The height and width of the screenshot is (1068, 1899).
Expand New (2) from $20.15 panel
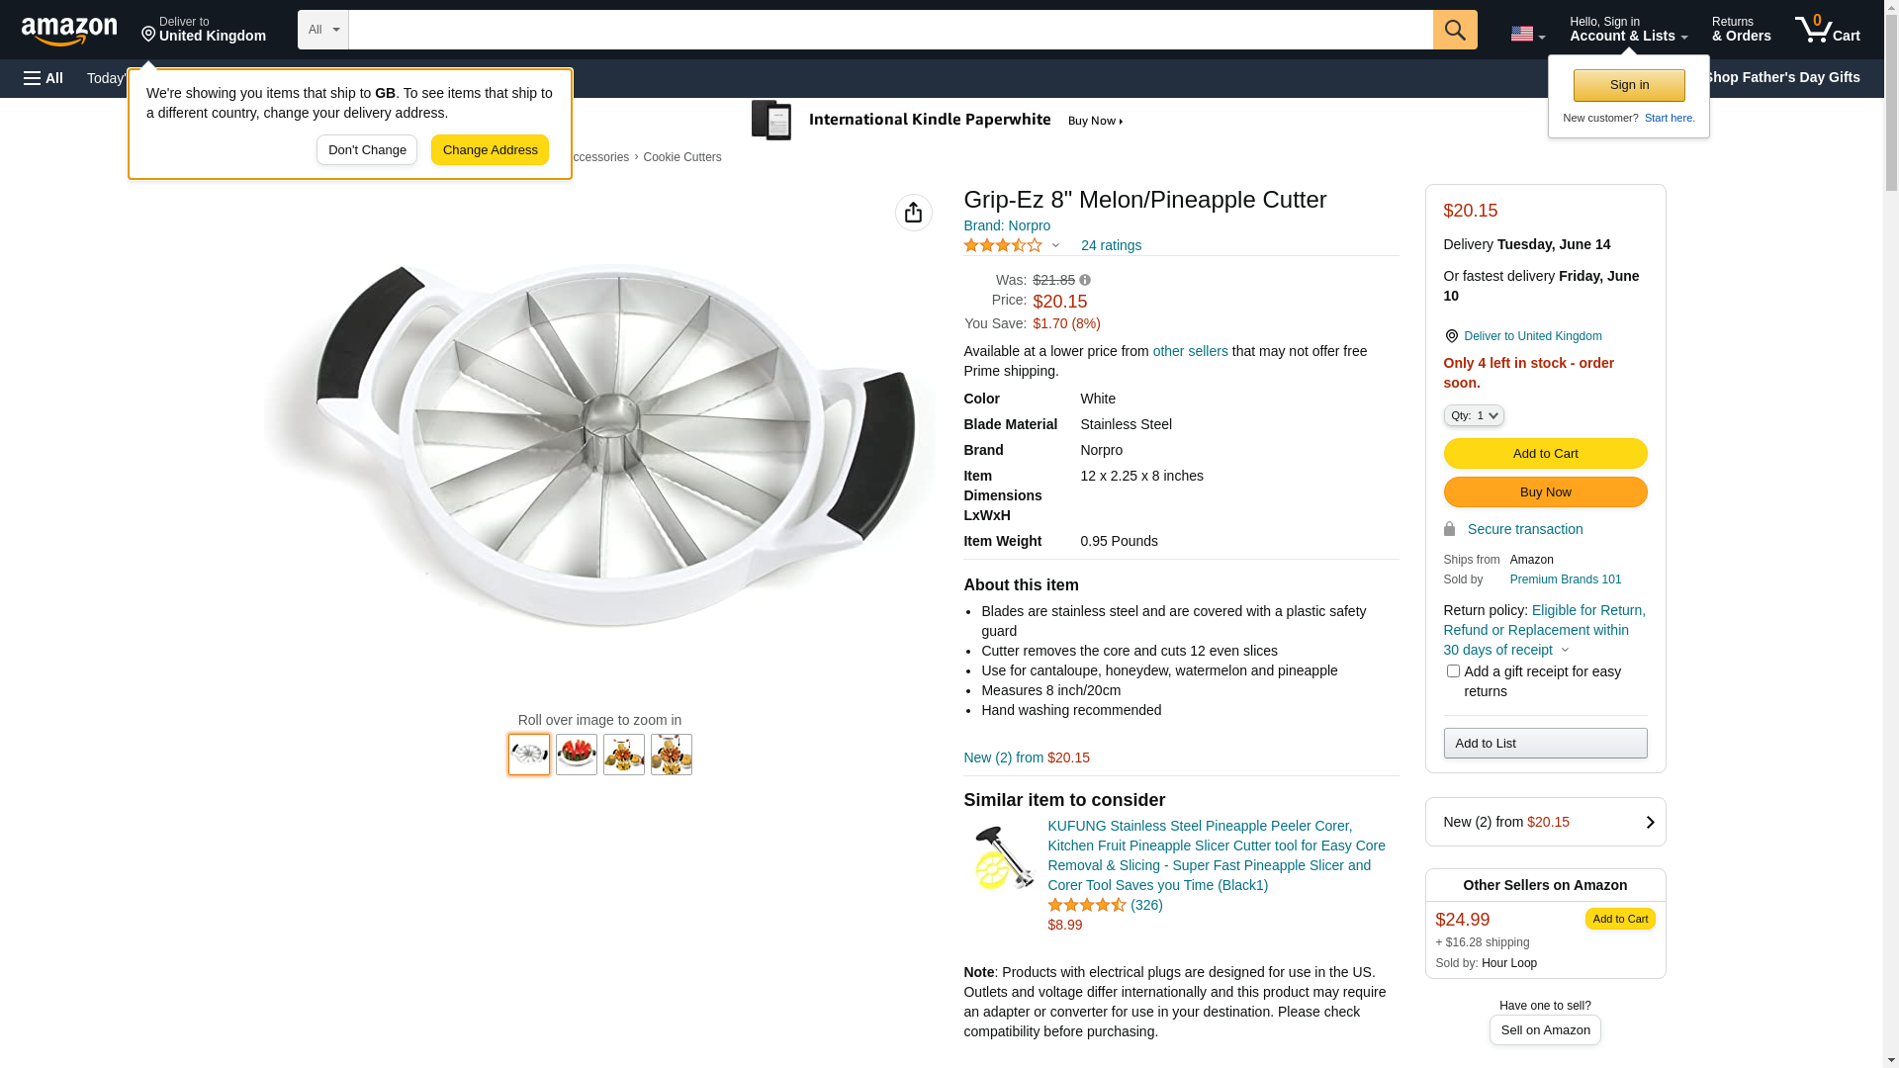[x=1545, y=822]
